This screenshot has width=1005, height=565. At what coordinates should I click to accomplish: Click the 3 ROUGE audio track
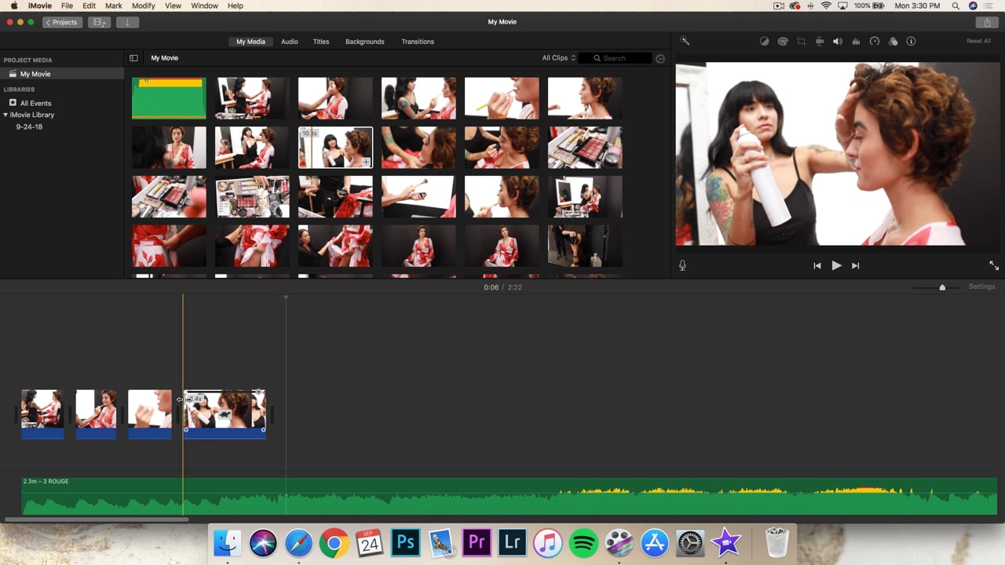click(509, 496)
